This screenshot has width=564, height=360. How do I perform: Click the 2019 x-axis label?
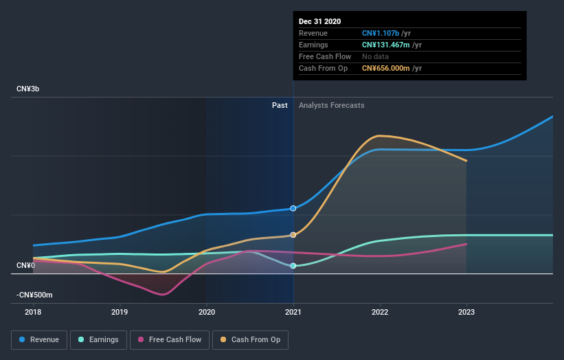click(120, 312)
